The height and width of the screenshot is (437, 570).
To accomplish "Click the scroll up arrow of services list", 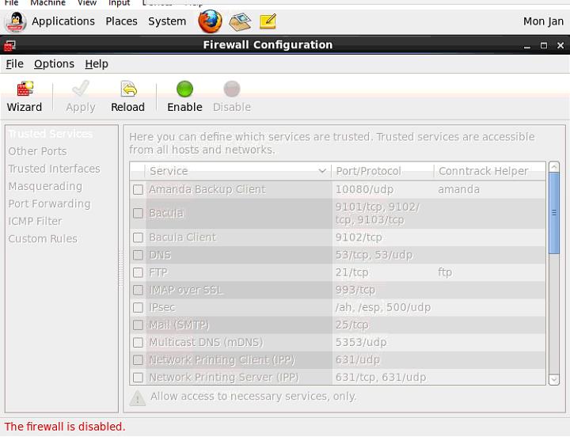I will (554, 167).
